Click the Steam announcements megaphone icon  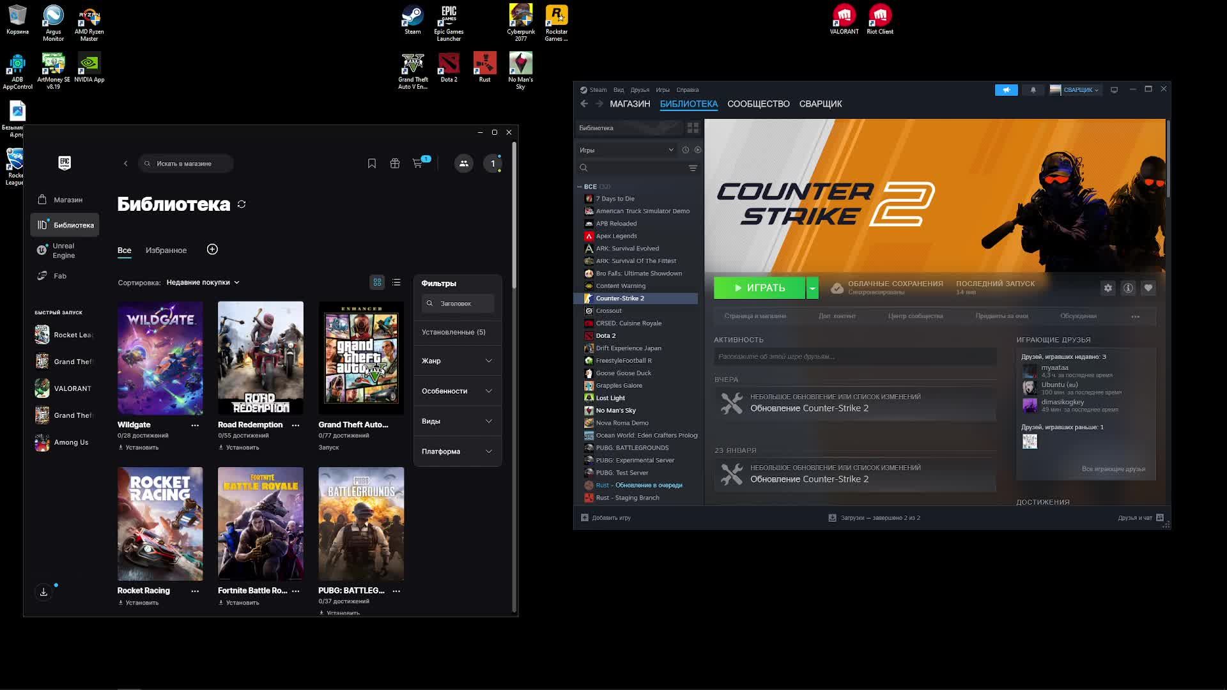pos(1006,90)
